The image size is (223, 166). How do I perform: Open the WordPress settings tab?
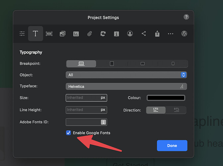click(x=184, y=34)
